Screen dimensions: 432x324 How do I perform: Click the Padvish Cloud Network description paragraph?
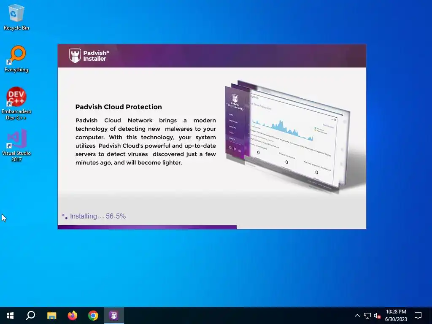146,141
